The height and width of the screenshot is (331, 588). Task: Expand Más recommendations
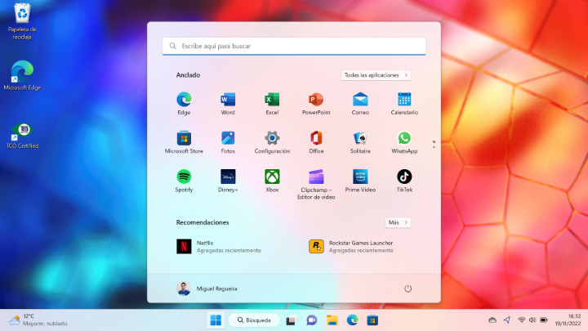pos(398,222)
